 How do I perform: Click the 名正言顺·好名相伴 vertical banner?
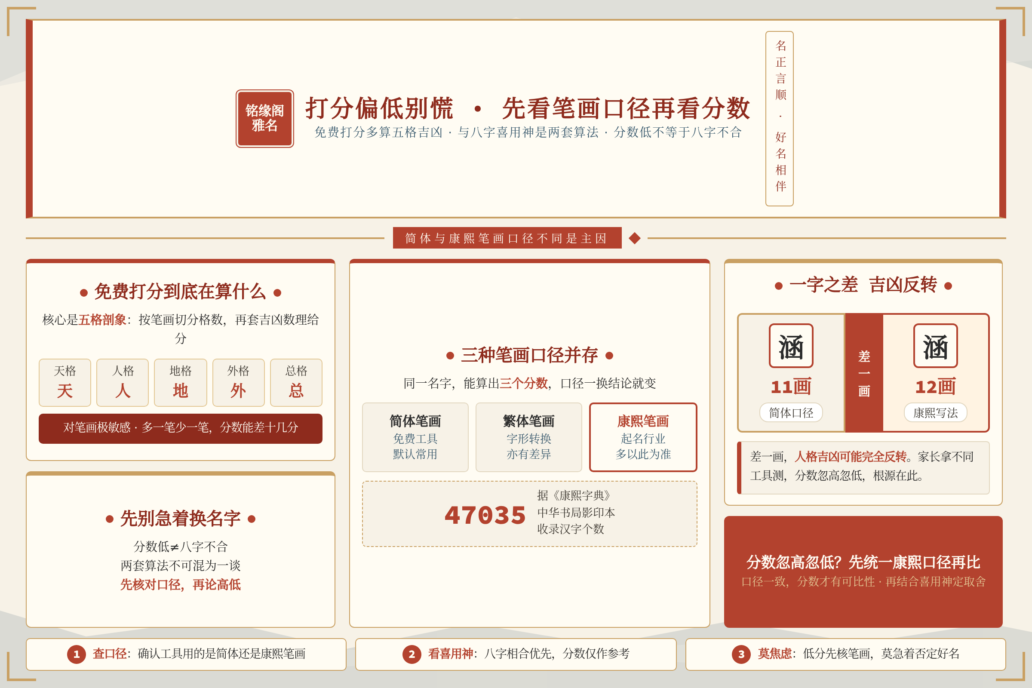(779, 119)
